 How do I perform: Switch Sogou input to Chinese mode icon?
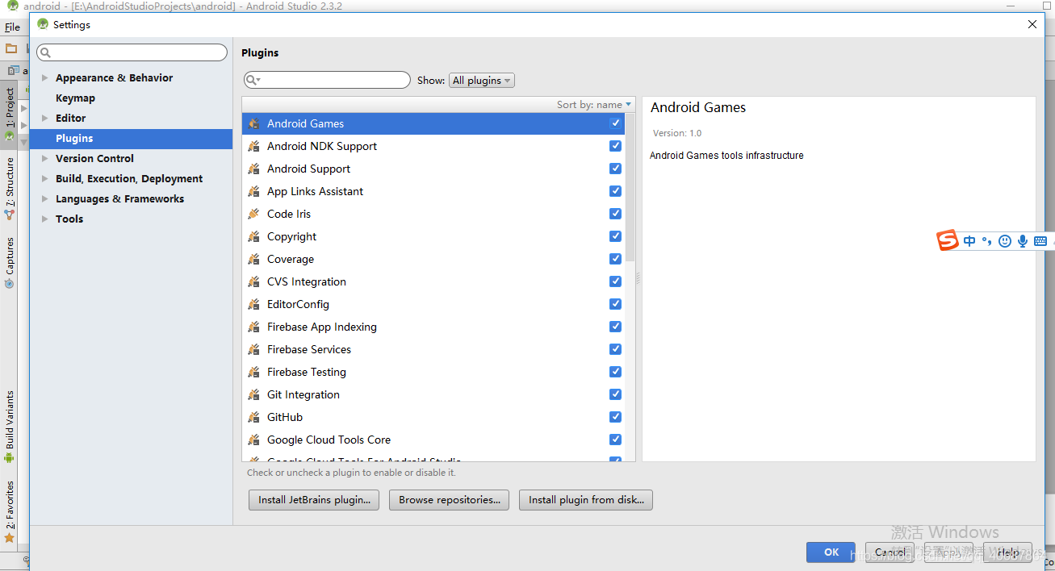pyautogui.click(x=969, y=241)
